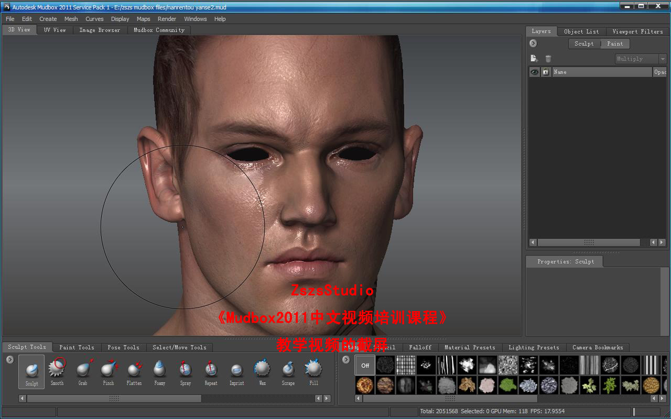Switch to the Falloff tab
This screenshot has height=419, width=671.
click(x=420, y=347)
